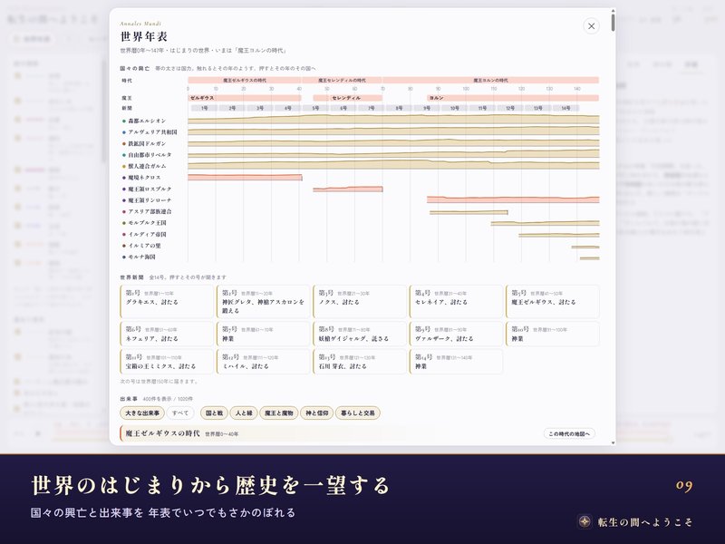
Task: Open newspaper card 第6号 ネフェリア、討たる
Action: pos(167,334)
